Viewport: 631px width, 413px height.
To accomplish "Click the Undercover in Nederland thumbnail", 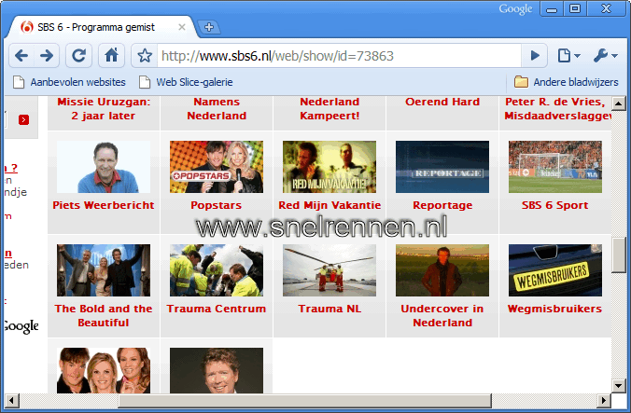I will tap(442, 270).
